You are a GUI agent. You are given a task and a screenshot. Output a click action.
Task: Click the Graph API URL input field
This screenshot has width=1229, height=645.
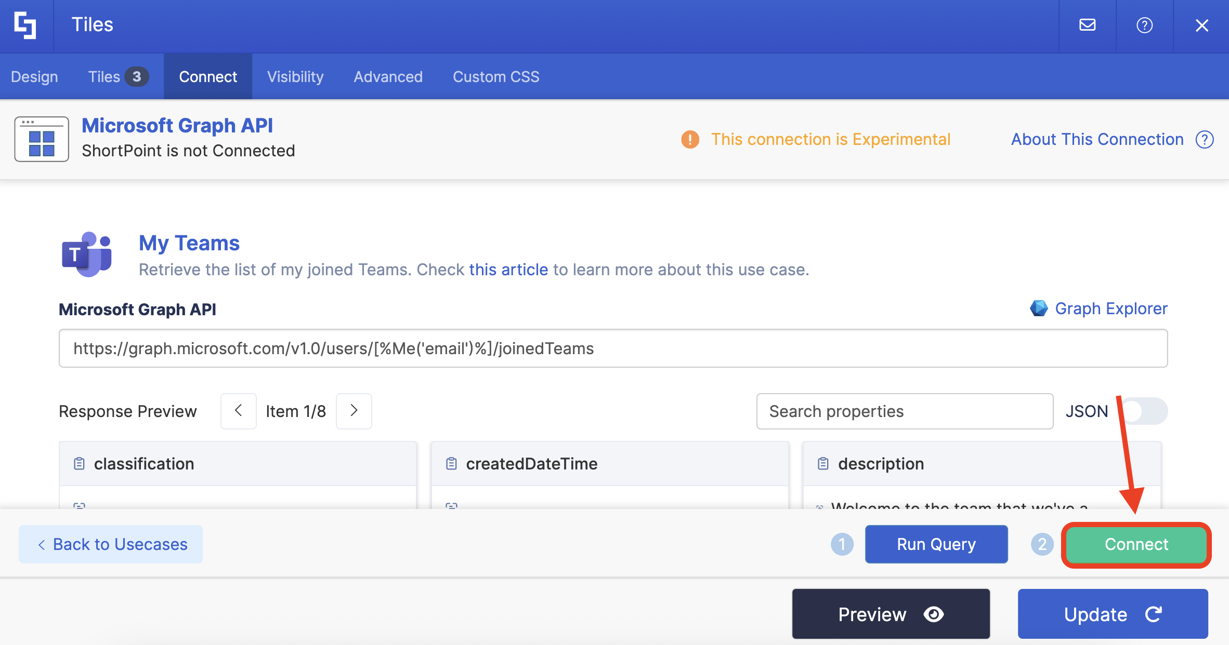click(x=613, y=348)
